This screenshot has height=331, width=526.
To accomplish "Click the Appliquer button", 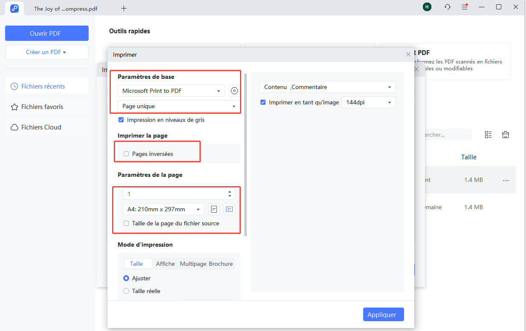I will [383, 314].
